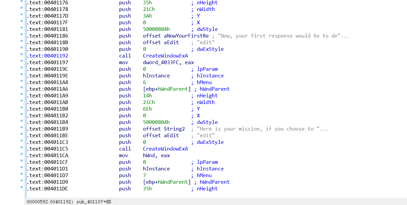The height and width of the screenshot is (205, 407).
Task: Click the 35h value on line 004011DC
Action: (x=147, y=189)
